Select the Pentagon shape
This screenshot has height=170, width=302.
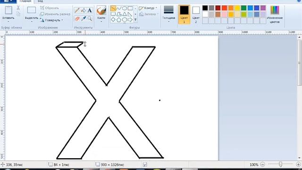[119, 20]
